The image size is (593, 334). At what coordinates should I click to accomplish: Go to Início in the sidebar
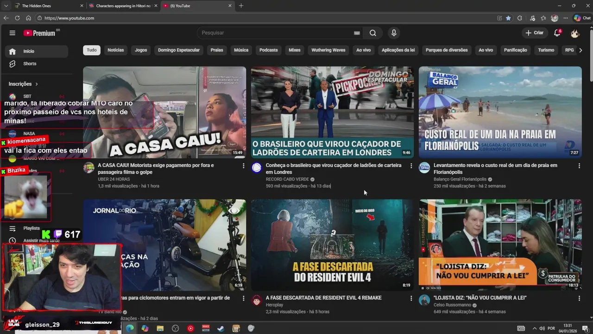tap(37, 51)
